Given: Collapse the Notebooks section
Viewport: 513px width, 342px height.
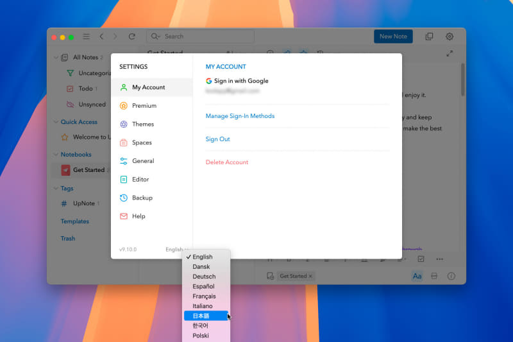Looking at the screenshot, I should point(56,155).
